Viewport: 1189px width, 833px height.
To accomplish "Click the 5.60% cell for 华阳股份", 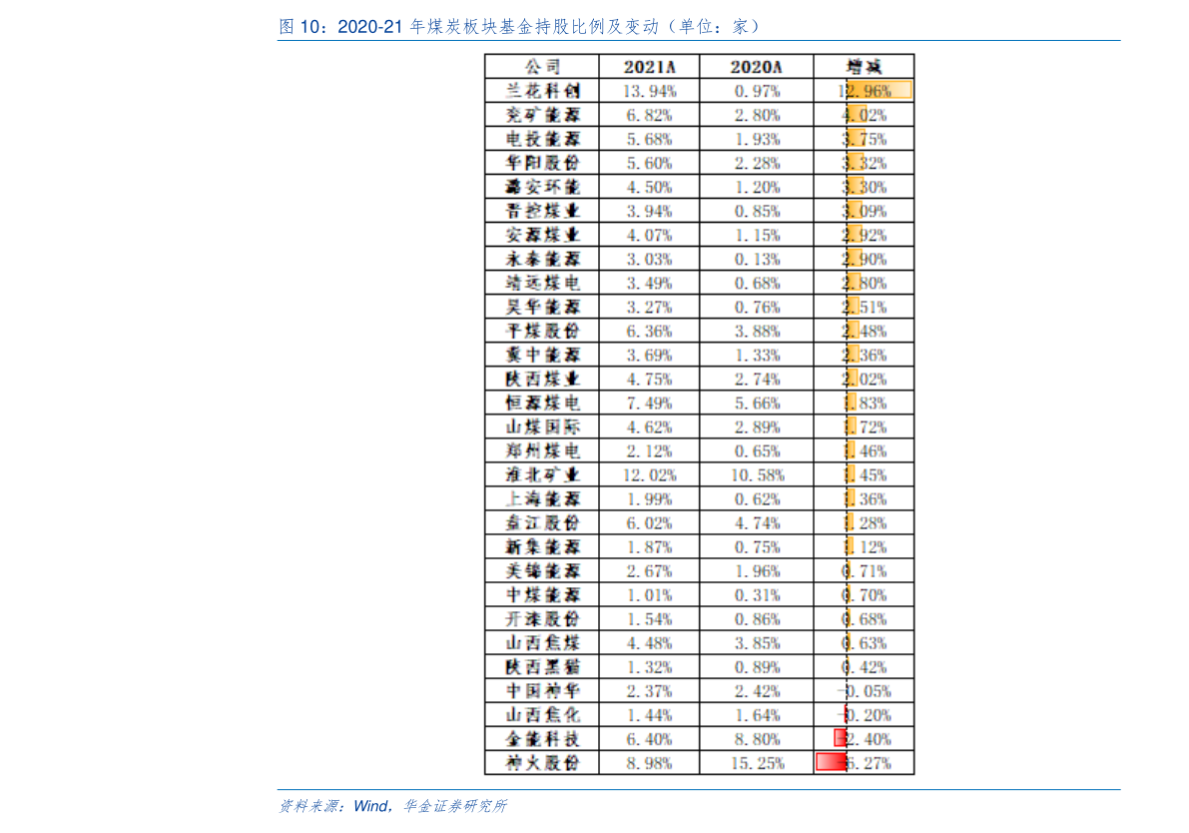I will [650, 163].
